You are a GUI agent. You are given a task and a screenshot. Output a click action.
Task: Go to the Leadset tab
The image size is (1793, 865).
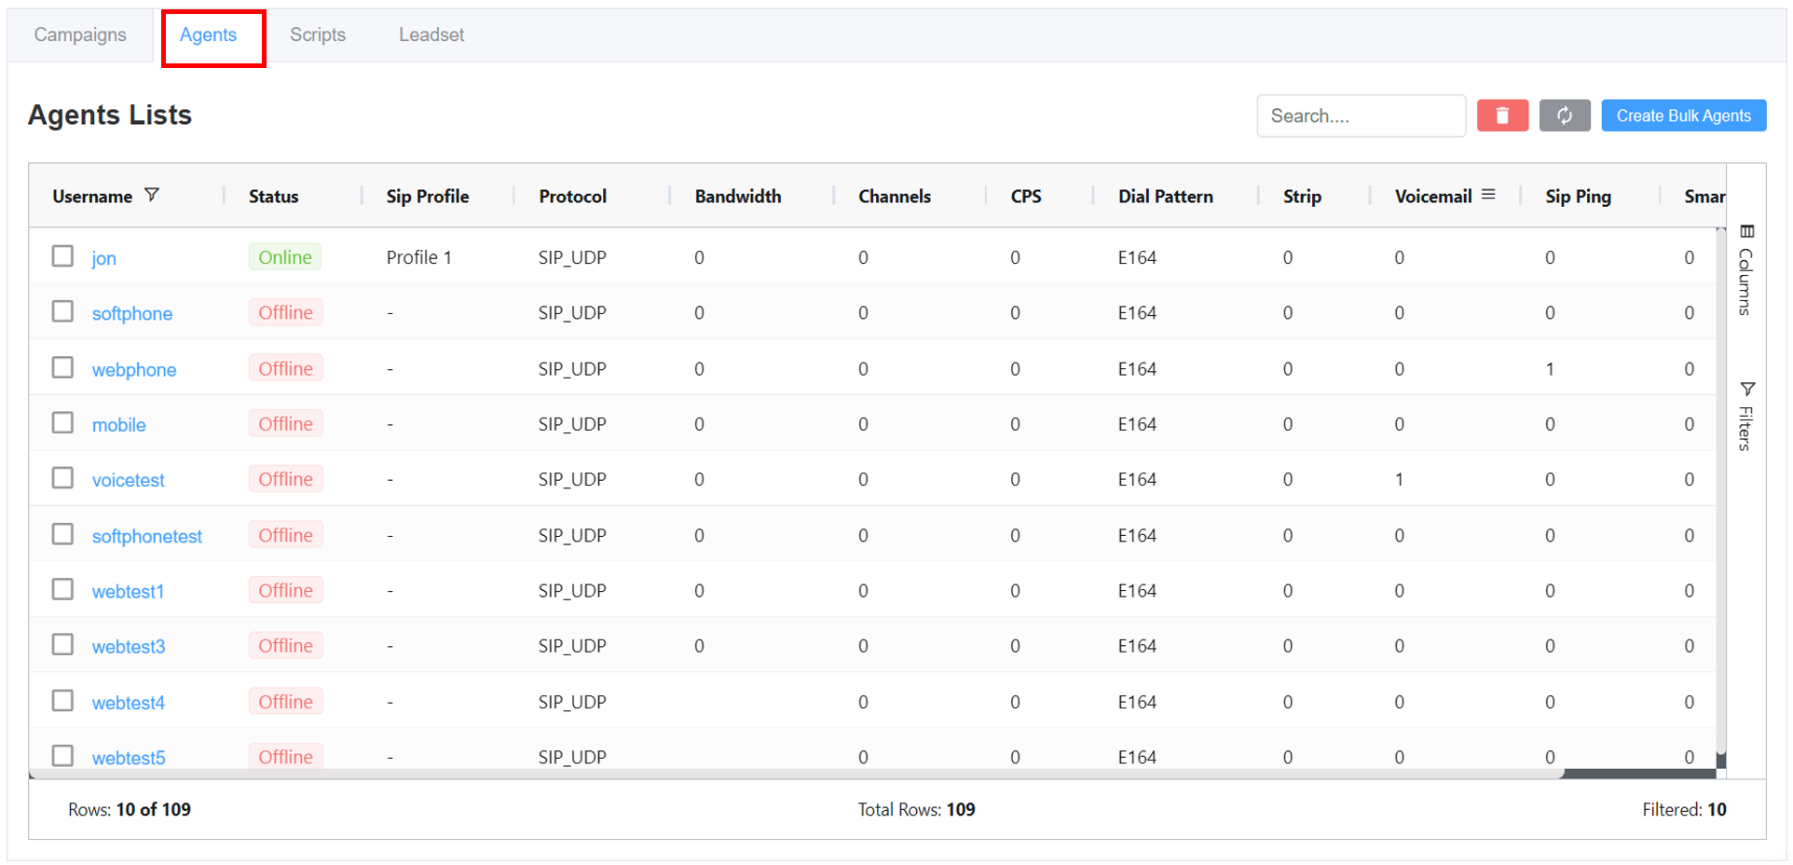coord(431,35)
